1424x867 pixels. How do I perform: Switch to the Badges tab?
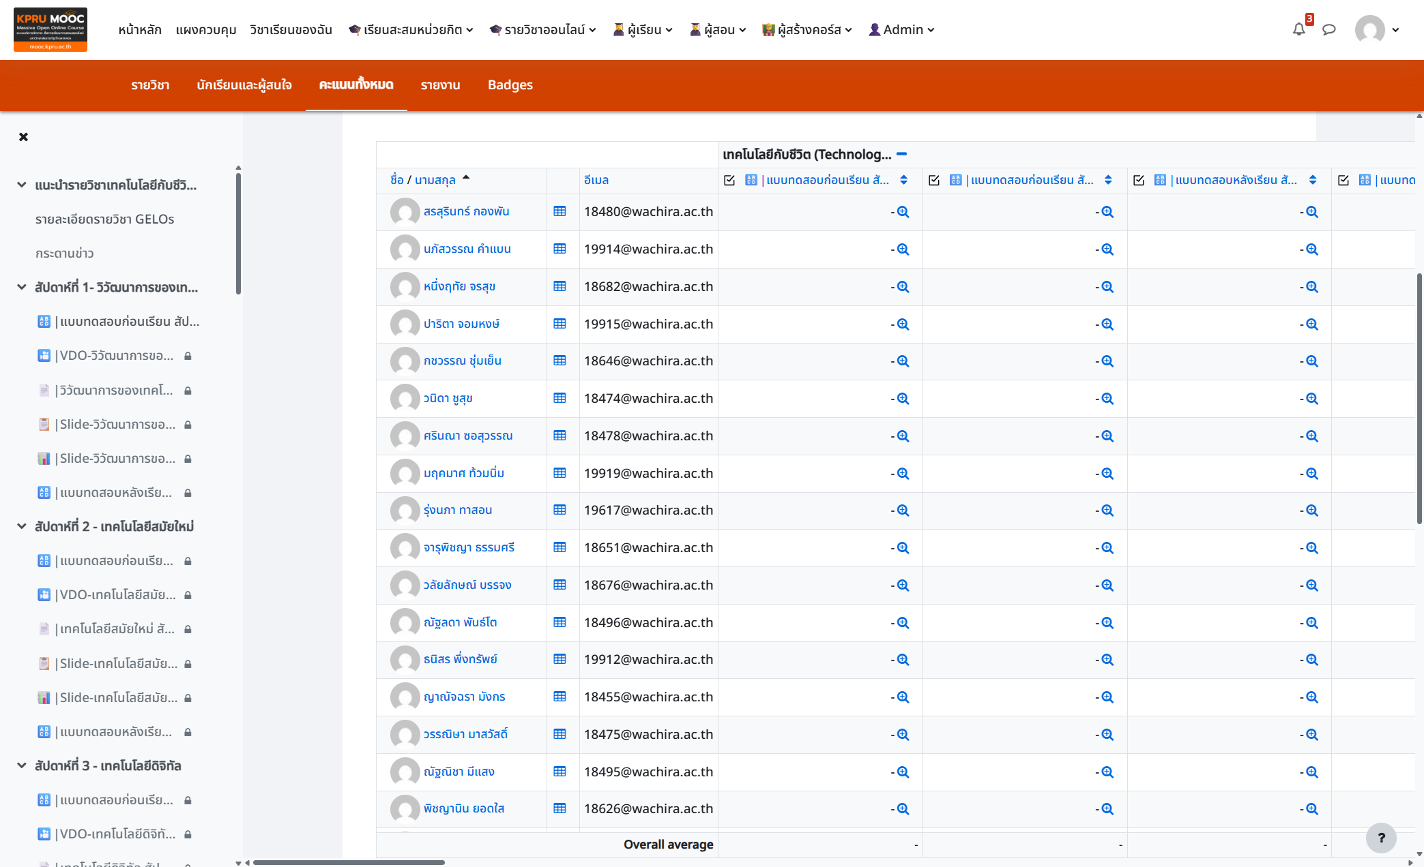(x=510, y=85)
